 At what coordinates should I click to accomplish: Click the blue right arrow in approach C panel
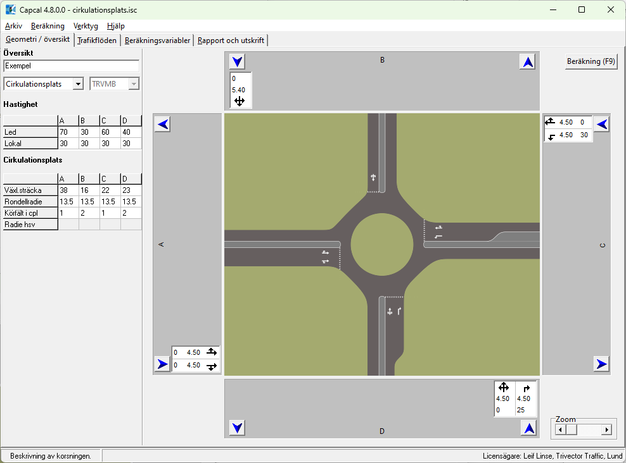[601, 364]
